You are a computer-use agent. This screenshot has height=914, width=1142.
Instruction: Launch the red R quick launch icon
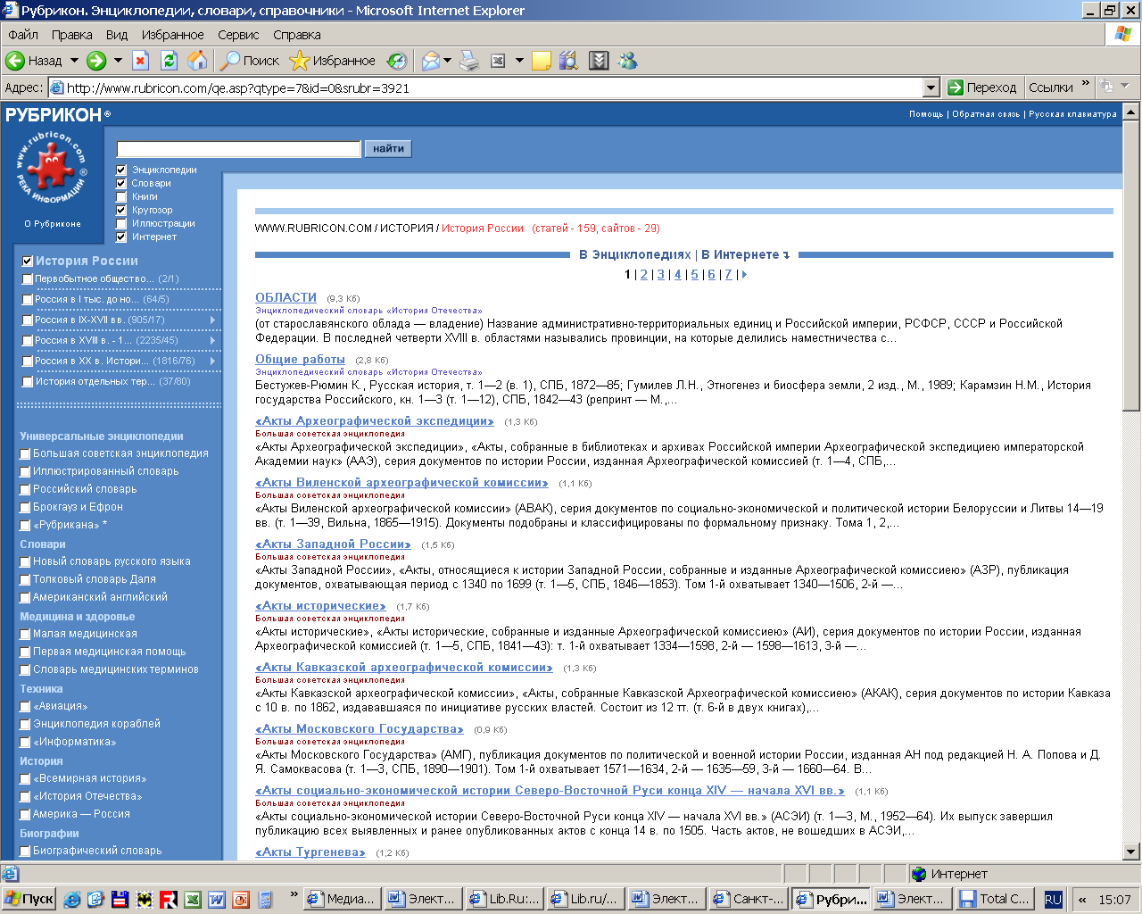(168, 899)
